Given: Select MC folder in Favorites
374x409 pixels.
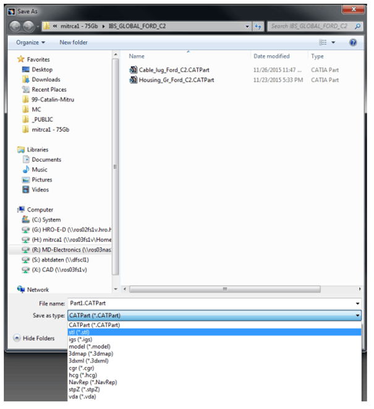Looking at the screenshot, I should click(x=36, y=110).
